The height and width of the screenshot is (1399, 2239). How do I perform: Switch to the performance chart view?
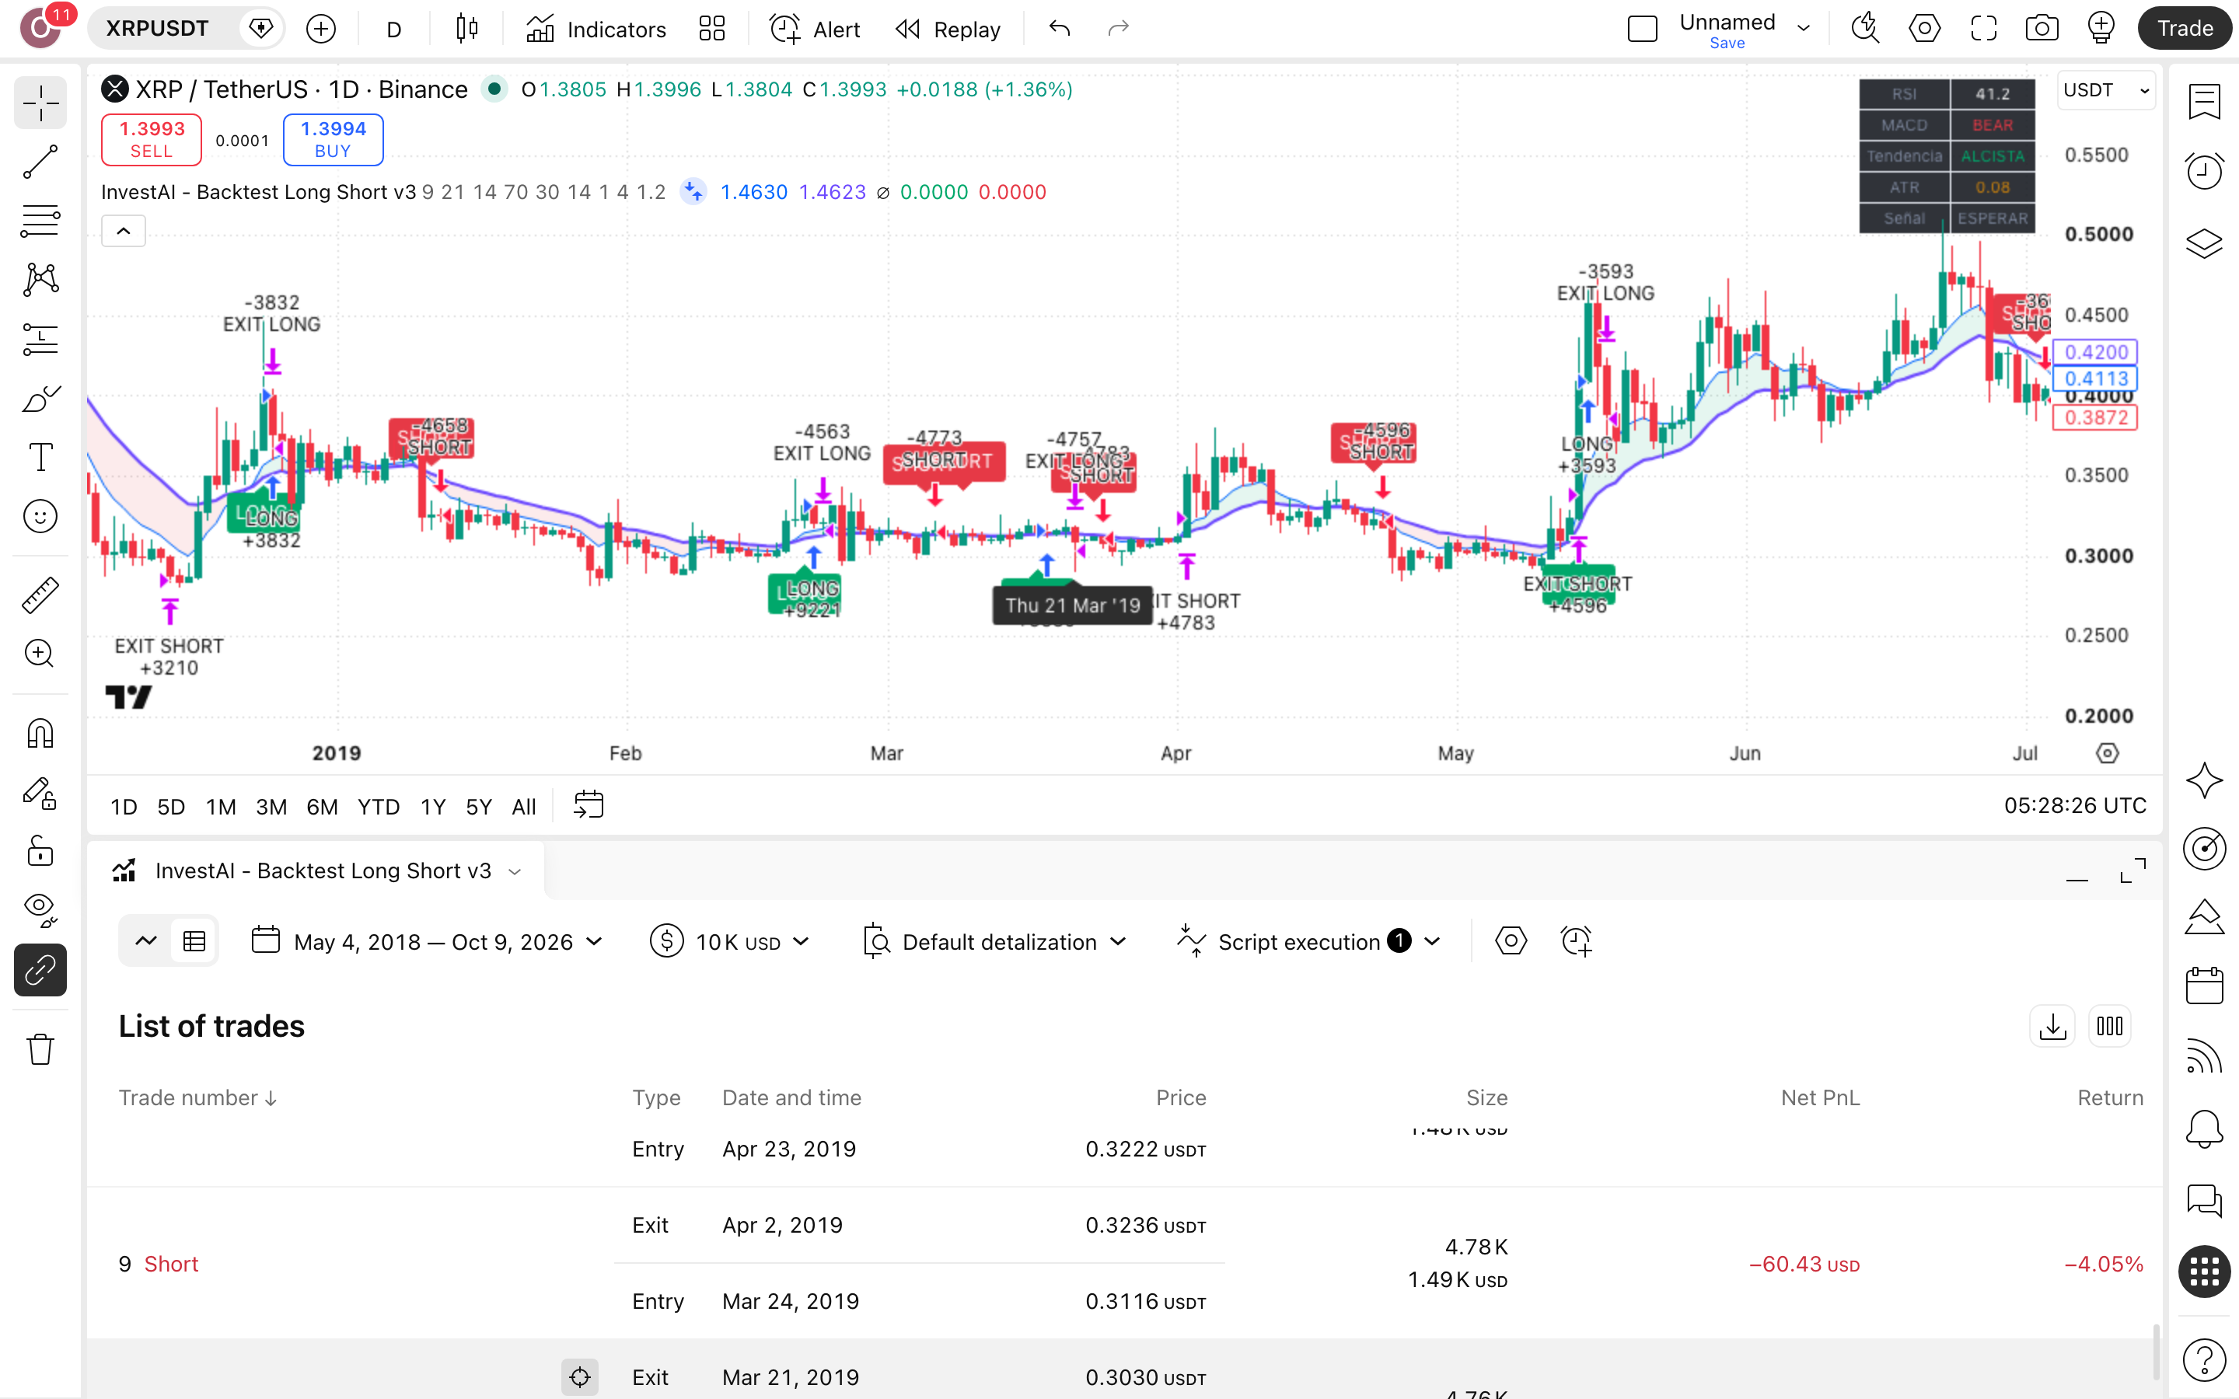(x=146, y=942)
